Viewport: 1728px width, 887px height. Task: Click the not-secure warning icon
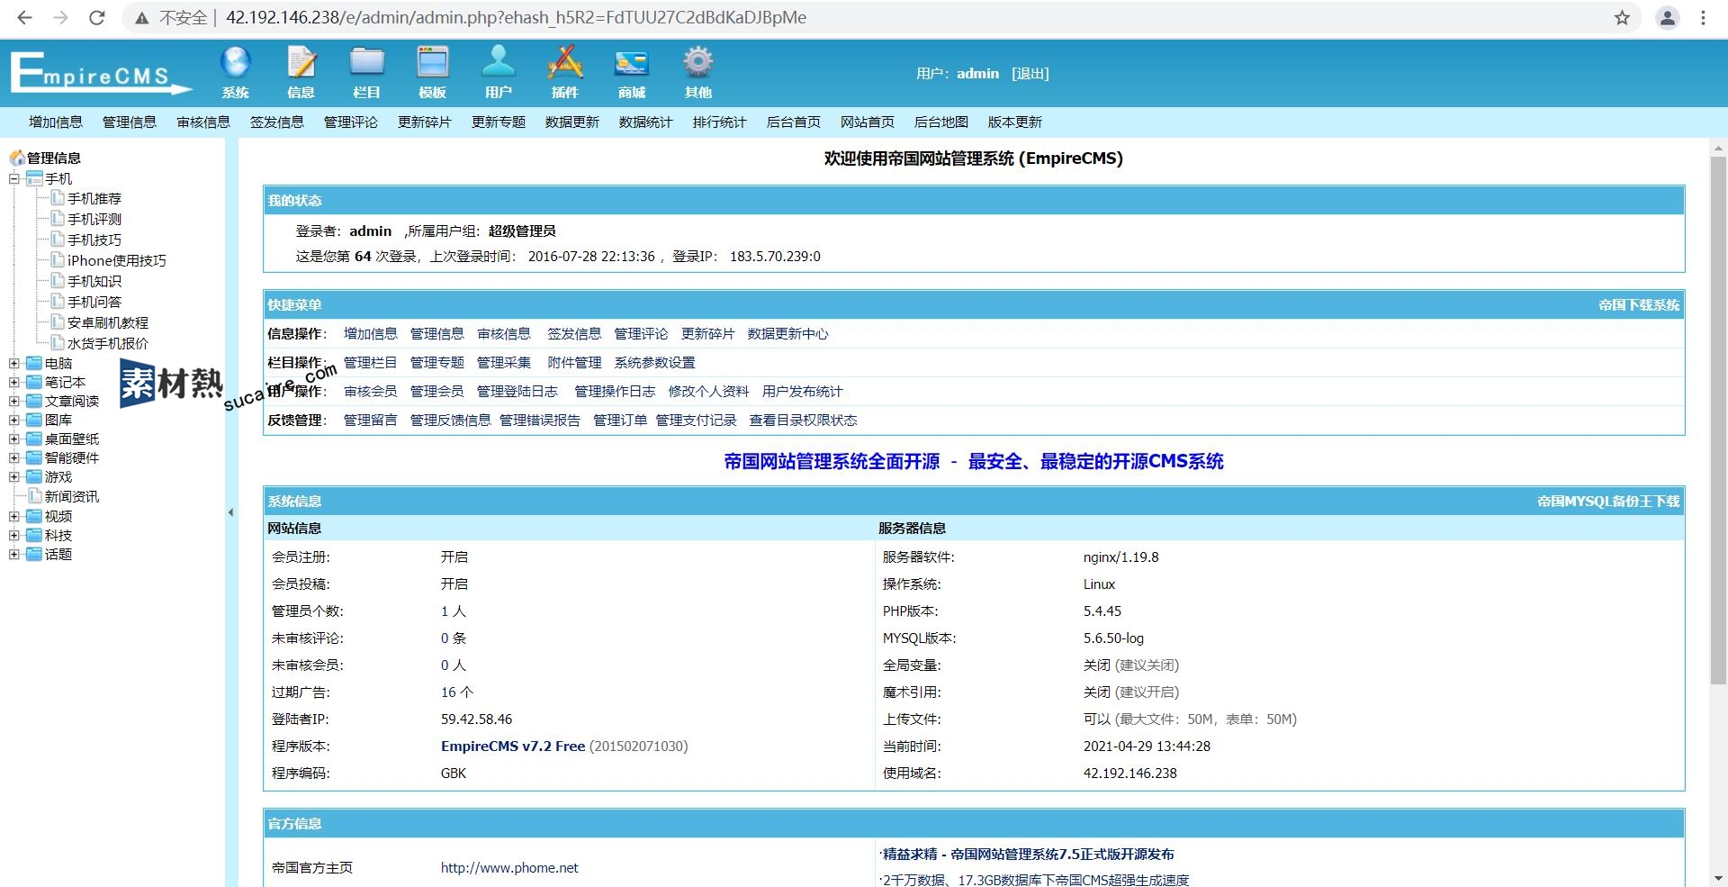point(141,17)
